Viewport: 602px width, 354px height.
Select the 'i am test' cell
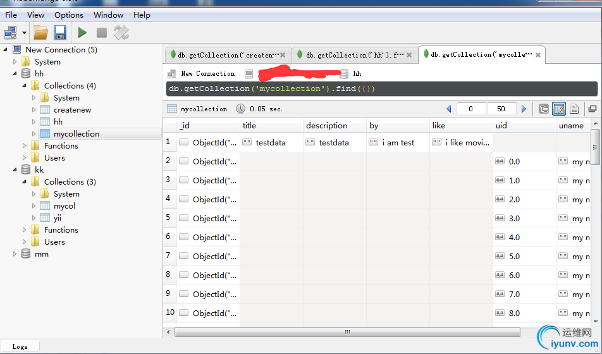pos(398,142)
